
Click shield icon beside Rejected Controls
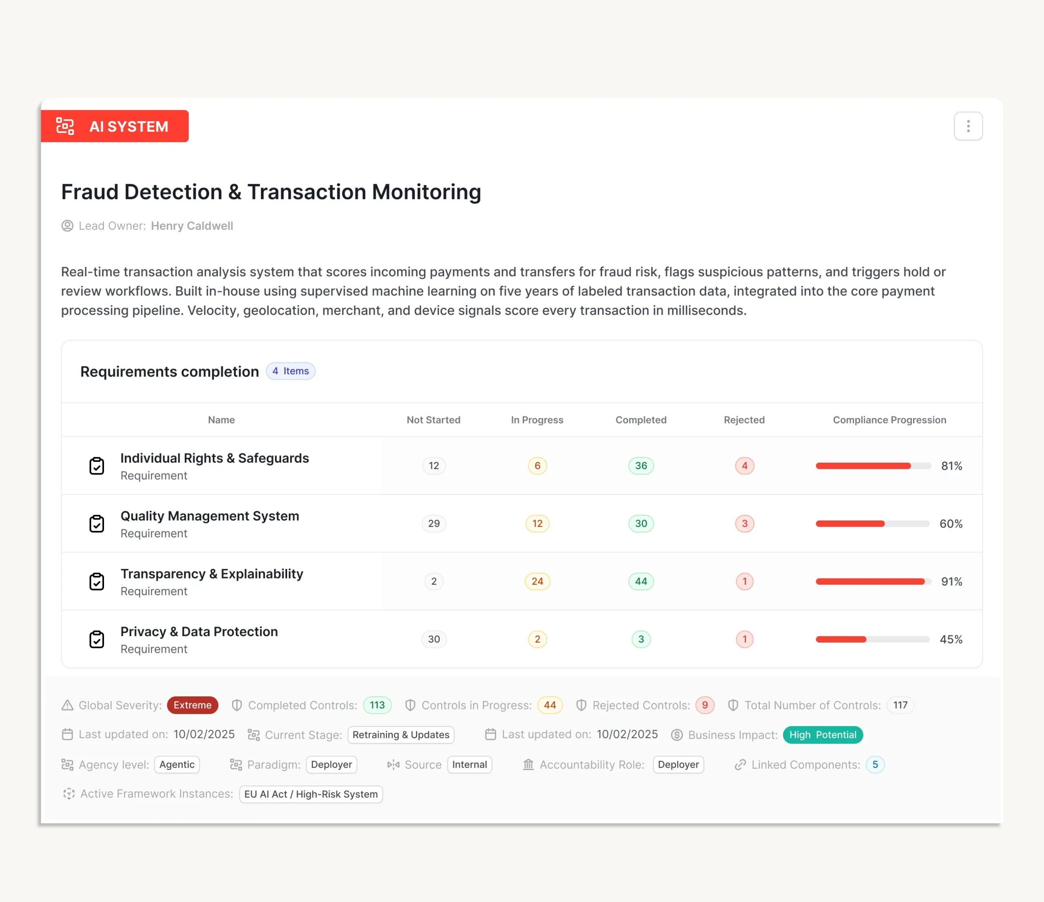click(581, 705)
